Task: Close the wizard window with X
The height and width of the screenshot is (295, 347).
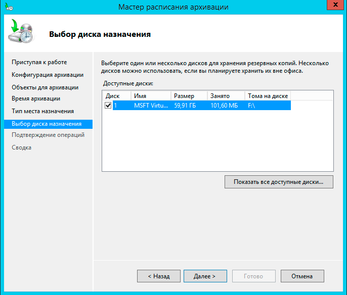Action: click(335, 5)
